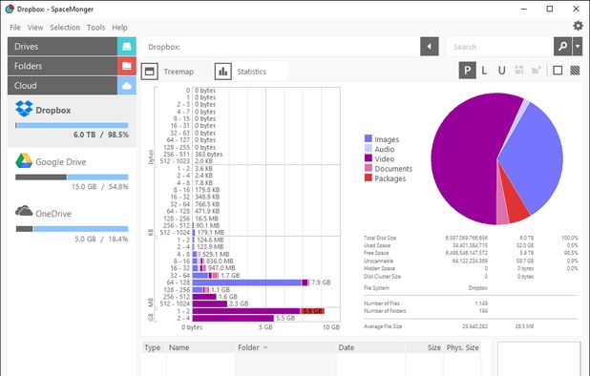This screenshot has width=590, height=376.
Task: Select the Google Drive cloud drive
Action: pos(72,171)
